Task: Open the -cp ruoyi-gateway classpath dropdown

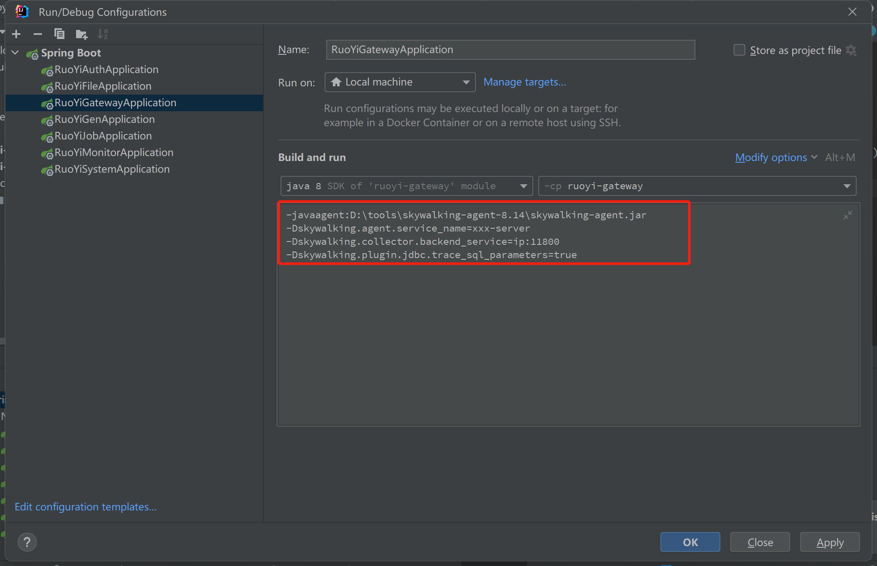Action: click(x=697, y=186)
